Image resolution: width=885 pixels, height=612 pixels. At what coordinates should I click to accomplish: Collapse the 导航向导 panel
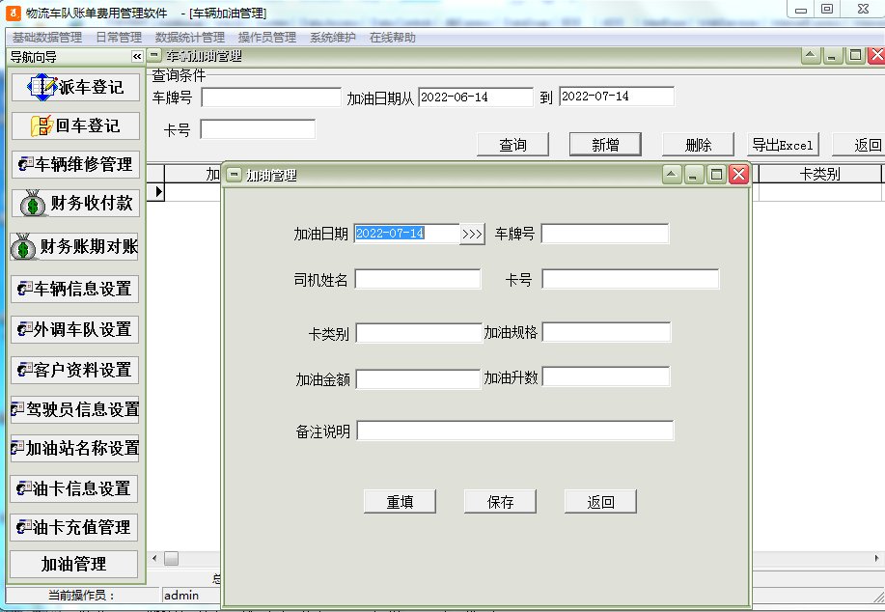pos(137,56)
